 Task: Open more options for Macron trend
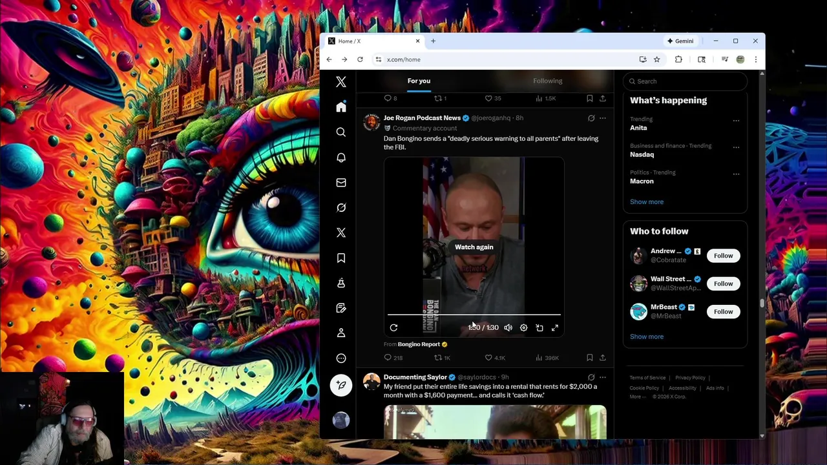[736, 174]
